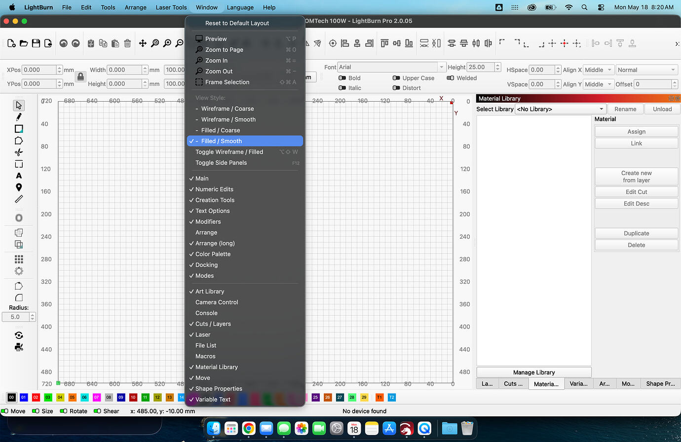Image resolution: width=681 pixels, height=442 pixels.
Task: Expand the Normal style dropdown
Action: [x=647, y=70]
